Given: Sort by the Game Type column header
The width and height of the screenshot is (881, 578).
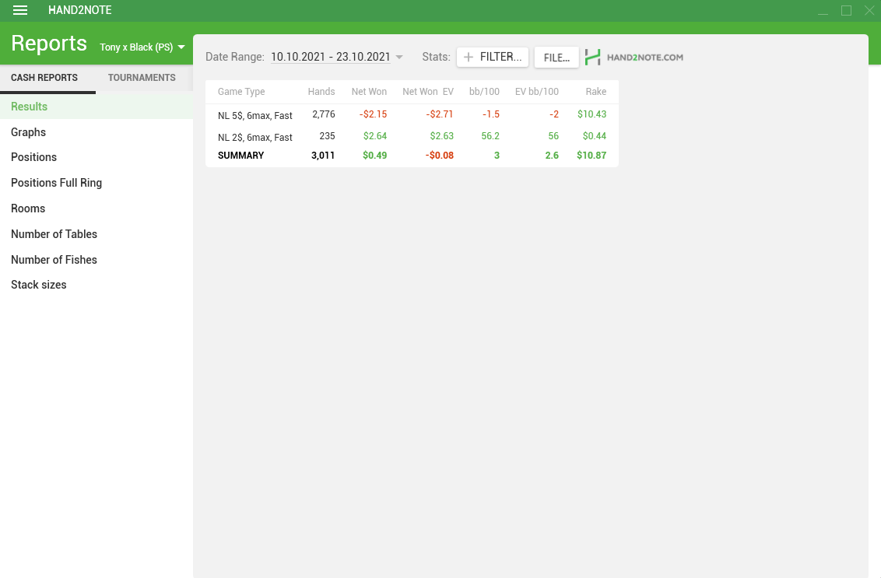Looking at the screenshot, I should pyautogui.click(x=241, y=92).
